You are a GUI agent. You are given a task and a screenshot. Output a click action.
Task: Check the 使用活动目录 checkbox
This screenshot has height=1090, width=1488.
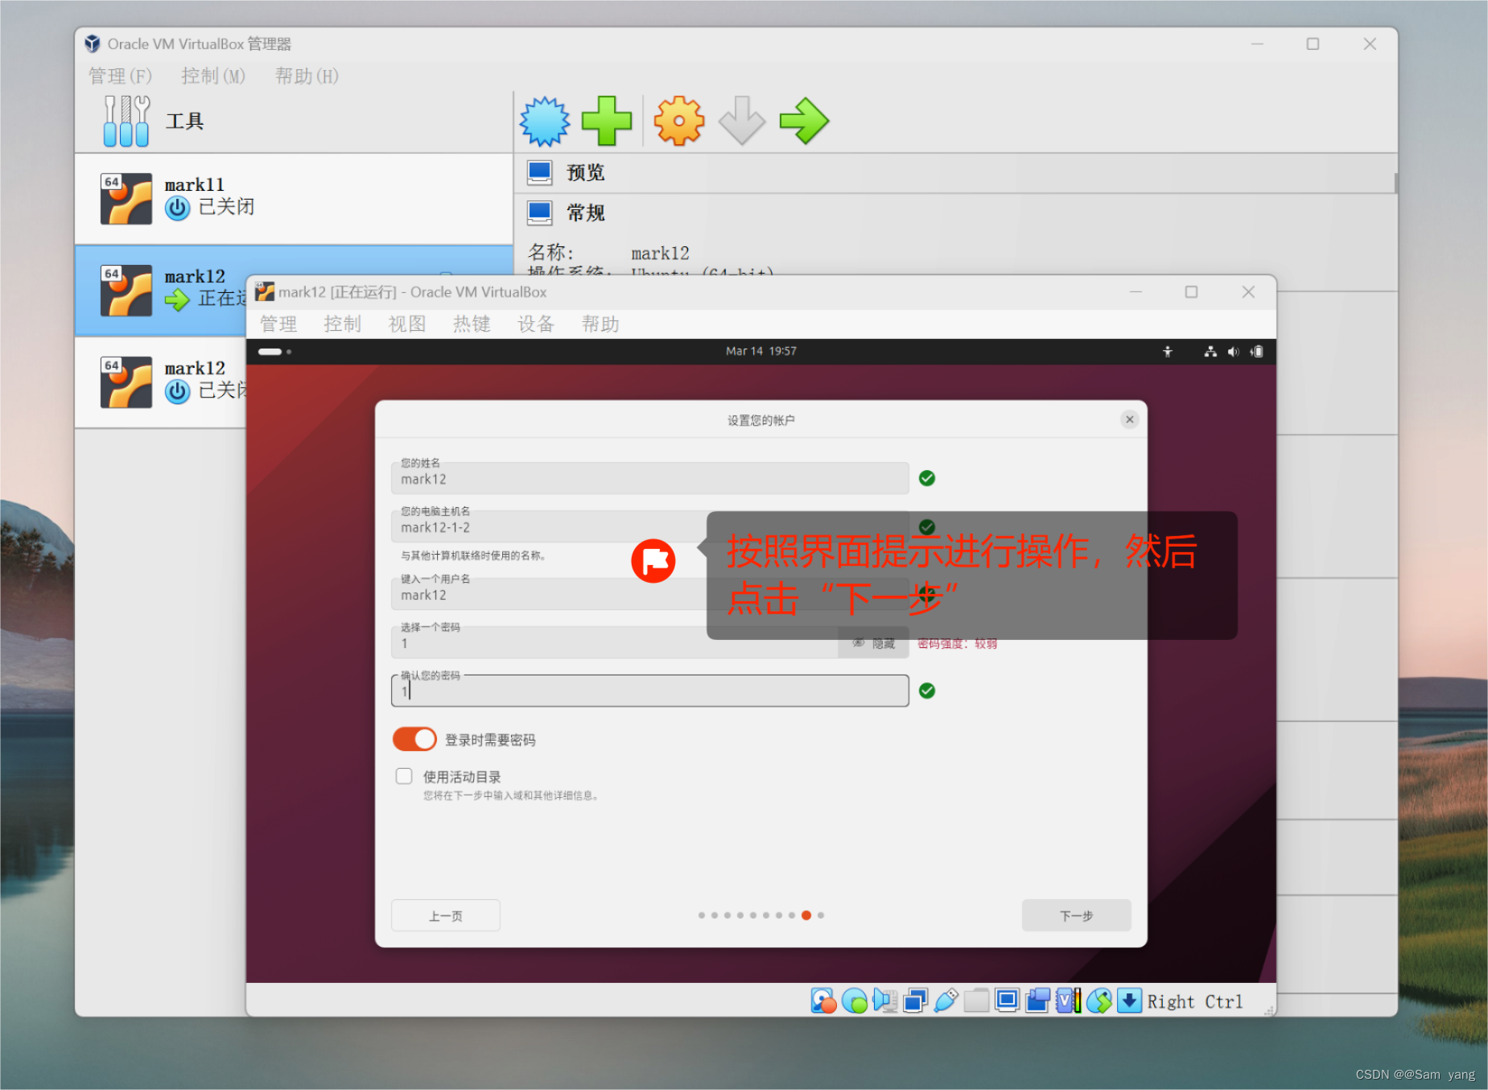pos(404,776)
